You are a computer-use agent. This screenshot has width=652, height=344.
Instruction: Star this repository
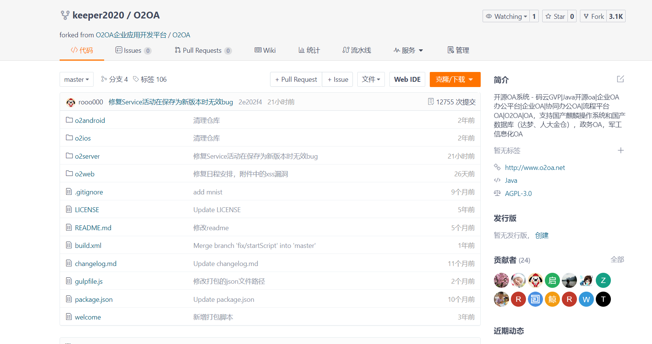click(555, 16)
